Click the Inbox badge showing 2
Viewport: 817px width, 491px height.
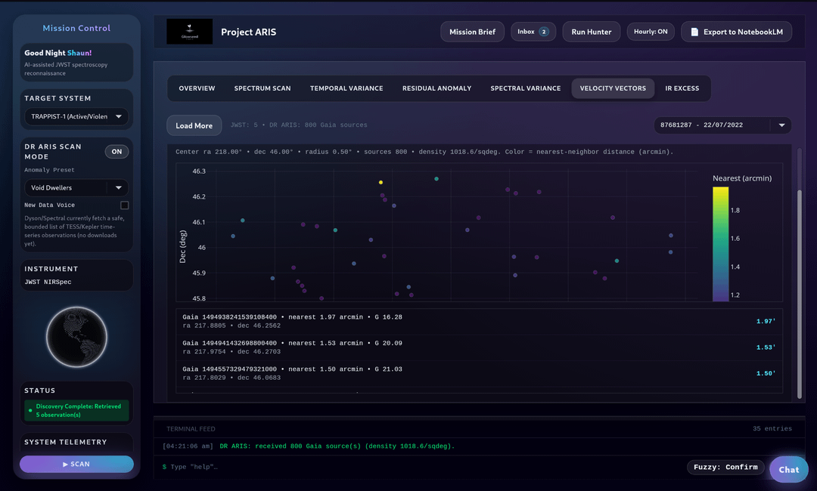pyautogui.click(x=543, y=32)
